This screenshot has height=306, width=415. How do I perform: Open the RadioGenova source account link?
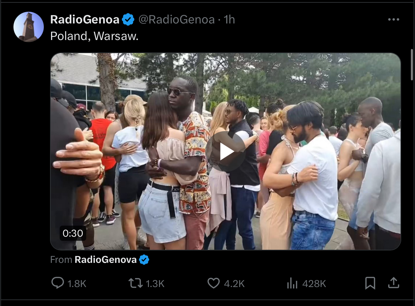point(106,260)
